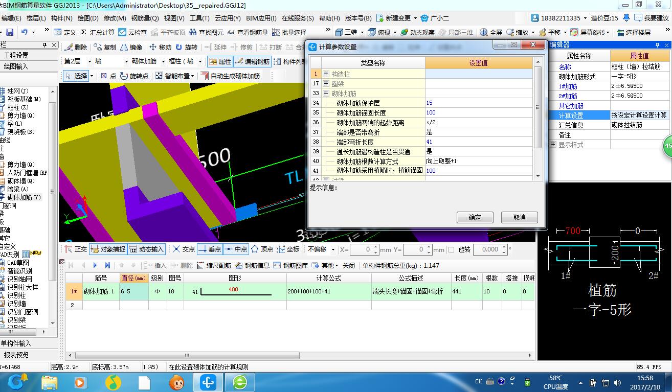Select the 镜像 mirror tool
The width and height of the screenshot is (672, 392).
coord(131,47)
